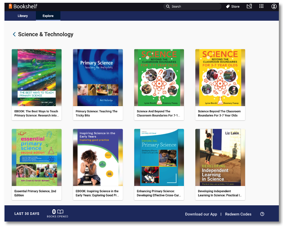
Task: Open the Essential Primary Science, 2nd Edition cover
Action: pyautogui.click(x=37, y=157)
